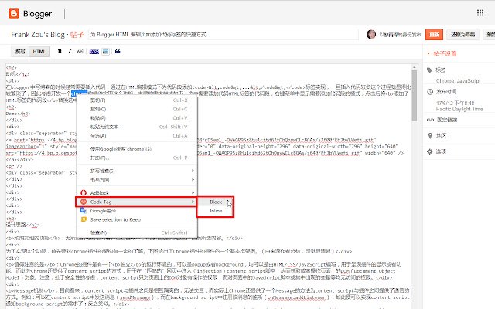Viewport: 495px width, 309px height.
Task: Expand the AdBlock submenu arrow
Action: pos(193,192)
